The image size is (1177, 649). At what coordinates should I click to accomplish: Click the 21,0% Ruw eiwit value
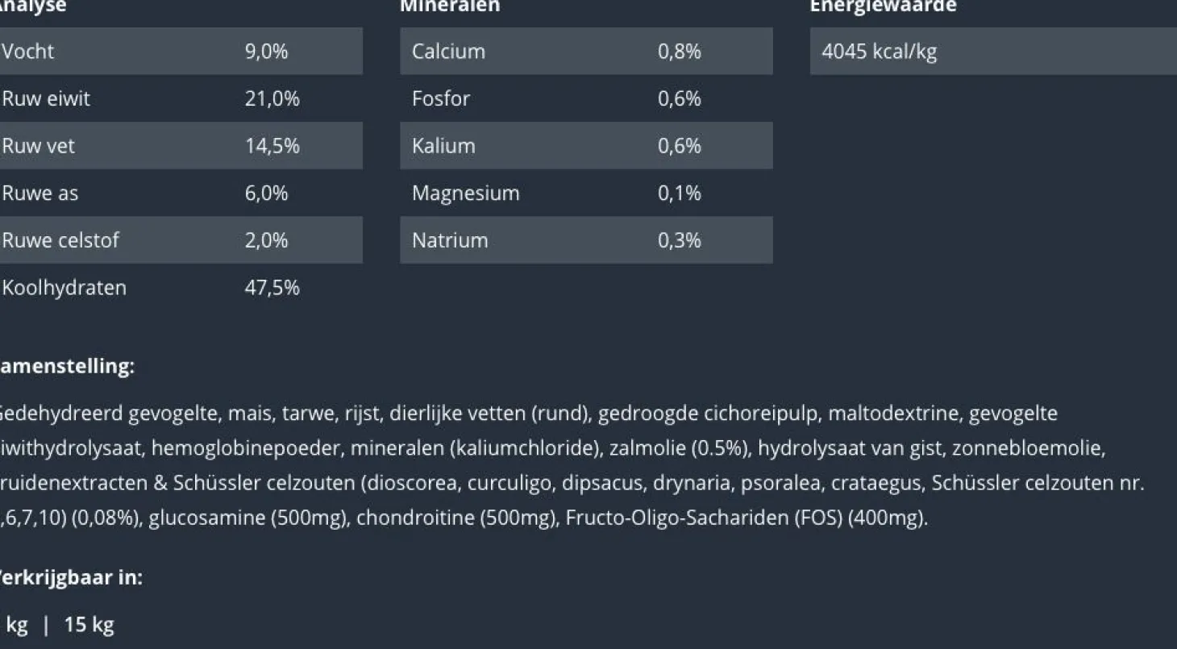[272, 98]
